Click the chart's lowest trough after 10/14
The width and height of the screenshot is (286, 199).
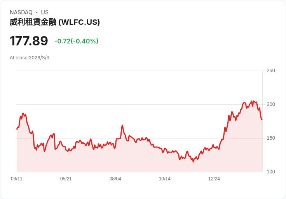[x=194, y=162]
